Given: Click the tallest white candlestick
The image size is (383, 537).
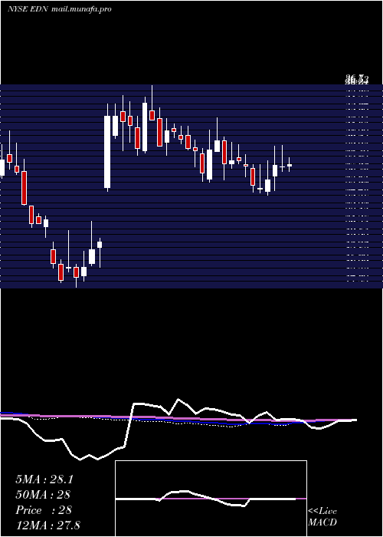Looking at the screenshot, I should 107,147.
